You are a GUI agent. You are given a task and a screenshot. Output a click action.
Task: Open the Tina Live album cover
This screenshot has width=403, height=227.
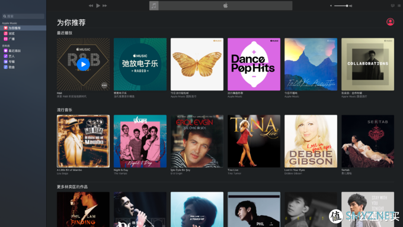pos(254,141)
